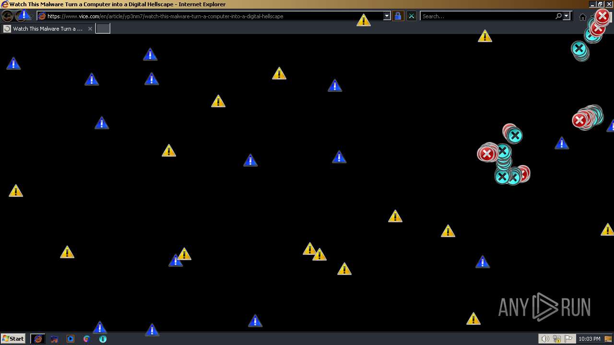Launch Windows Explorer from the taskbar
The width and height of the screenshot is (614, 345).
tap(54, 339)
